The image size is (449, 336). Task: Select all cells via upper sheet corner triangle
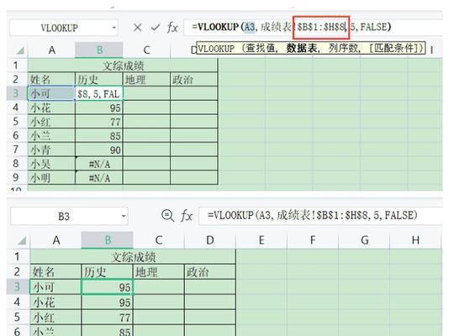tap(20, 51)
